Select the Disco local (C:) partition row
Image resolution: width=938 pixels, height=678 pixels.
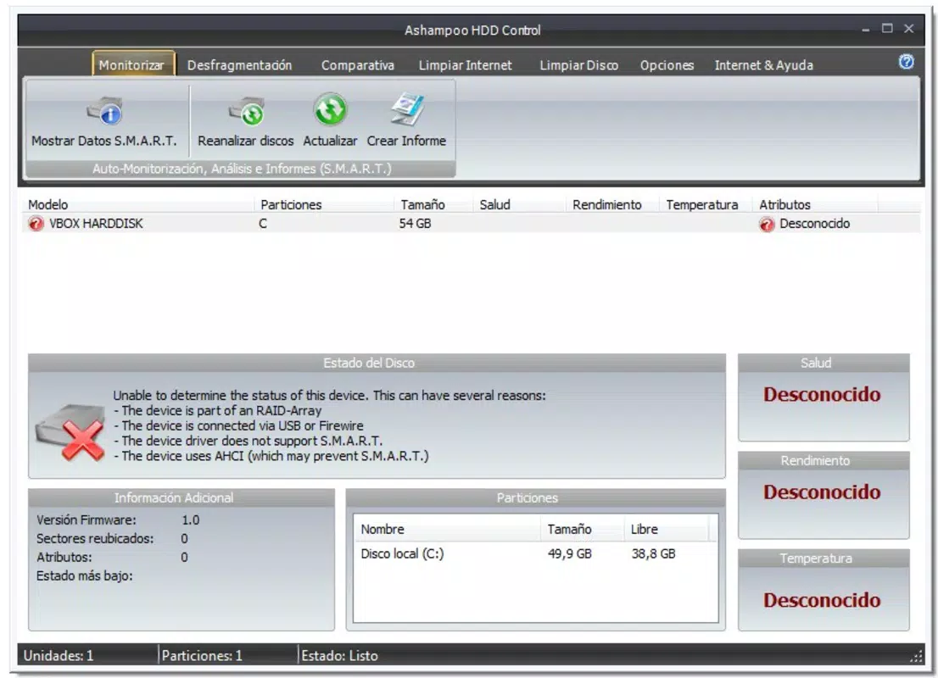click(x=535, y=553)
